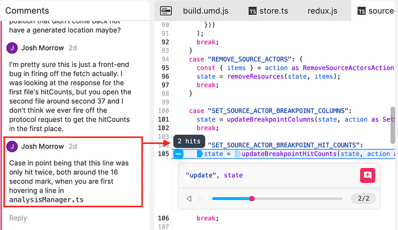Image resolution: width=398 pixels, height=230 pixels.
Task: Click the add comment pink button
Action: click(x=367, y=175)
